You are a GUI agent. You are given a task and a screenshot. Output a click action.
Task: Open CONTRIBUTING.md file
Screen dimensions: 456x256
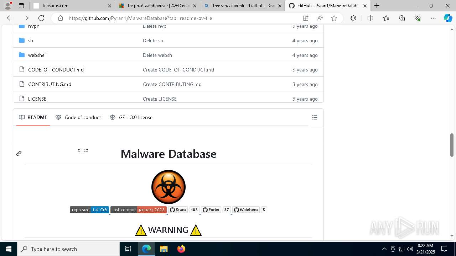point(50,84)
